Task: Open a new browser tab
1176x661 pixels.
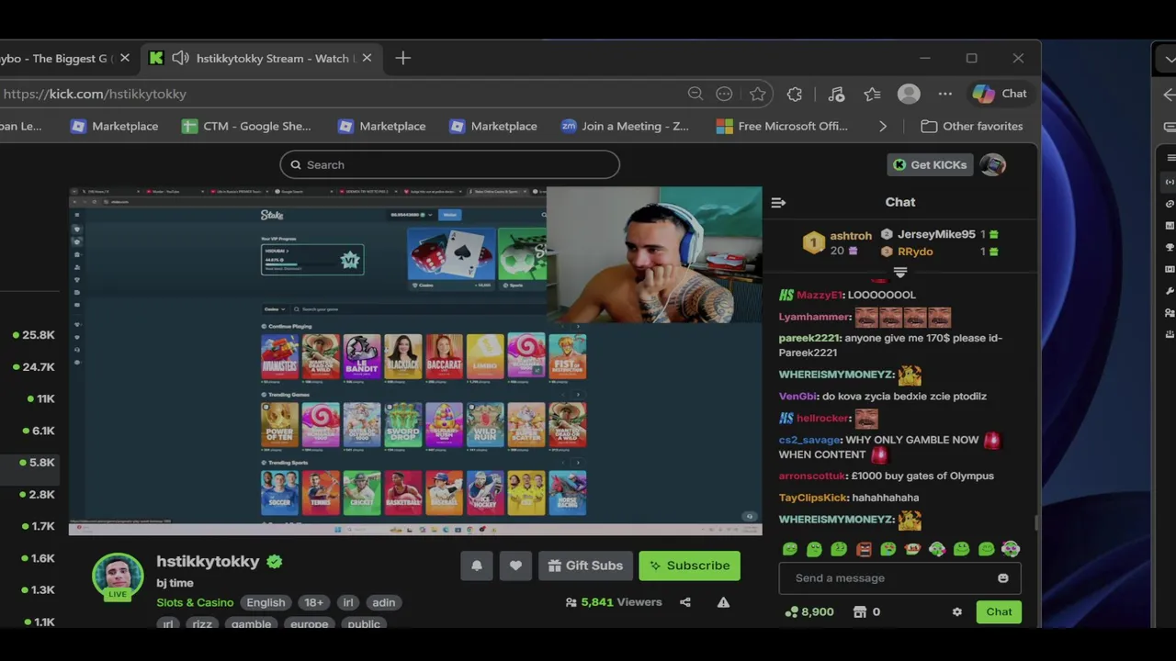Action: pos(402,58)
